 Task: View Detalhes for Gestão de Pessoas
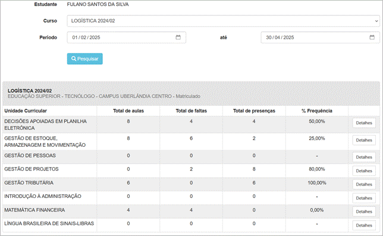(x=364, y=157)
